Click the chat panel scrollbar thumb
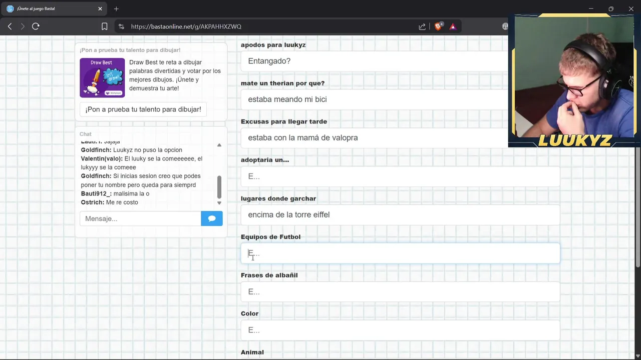This screenshot has width=641, height=360. tap(219, 186)
